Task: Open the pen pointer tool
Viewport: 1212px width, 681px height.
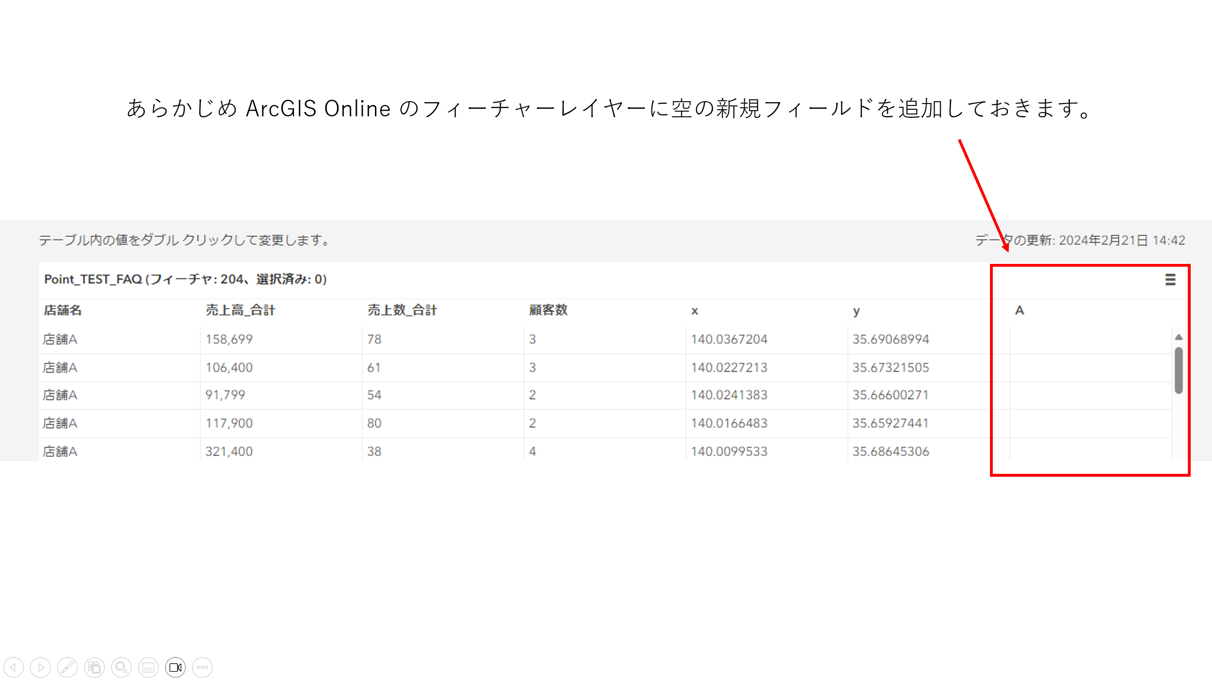Action: coord(67,667)
